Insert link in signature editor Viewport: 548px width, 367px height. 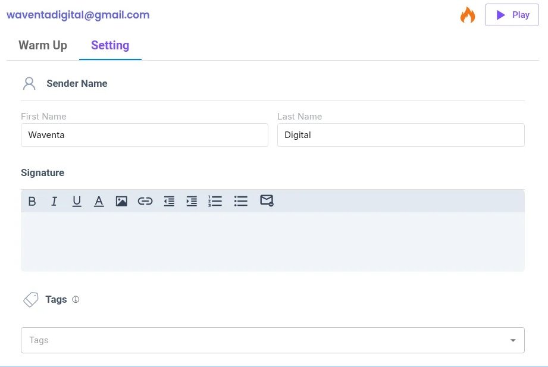click(x=145, y=202)
